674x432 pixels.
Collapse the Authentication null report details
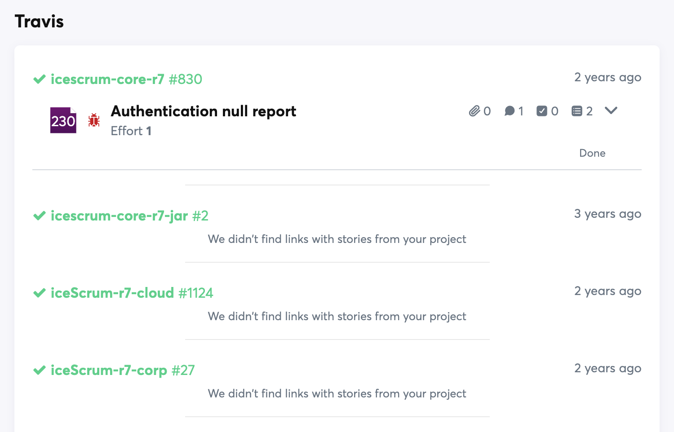[x=611, y=110]
